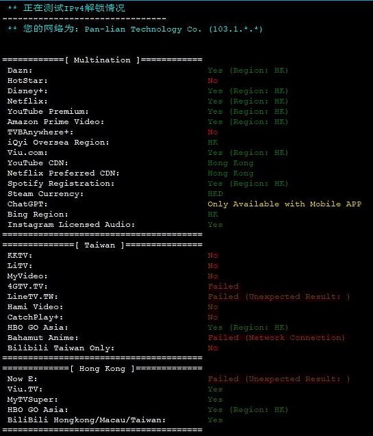Click the Bahamut Anime: label

tap(43, 337)
